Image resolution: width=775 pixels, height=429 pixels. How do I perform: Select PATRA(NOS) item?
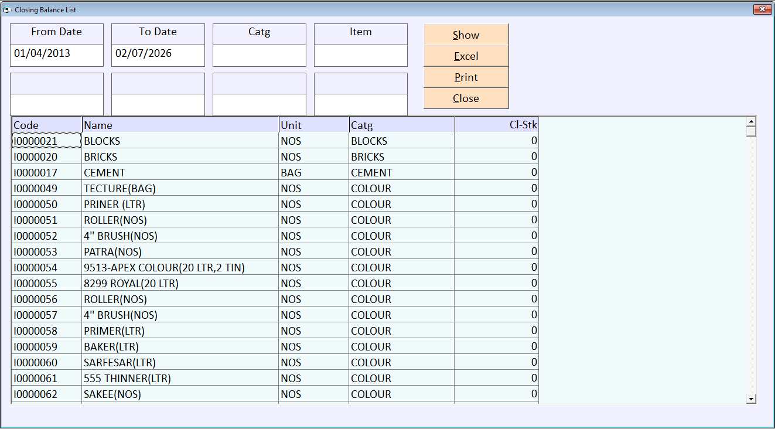180,251
